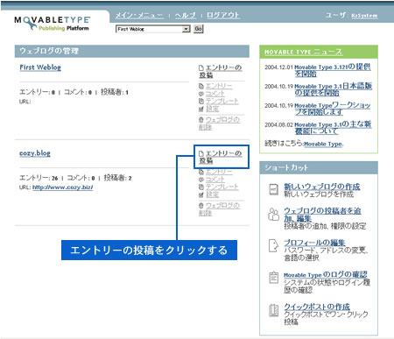The width and height of the screenshot is (394, 339).
Task: Open the First Weblog selection dropdown
Action: tap(153, 29)
